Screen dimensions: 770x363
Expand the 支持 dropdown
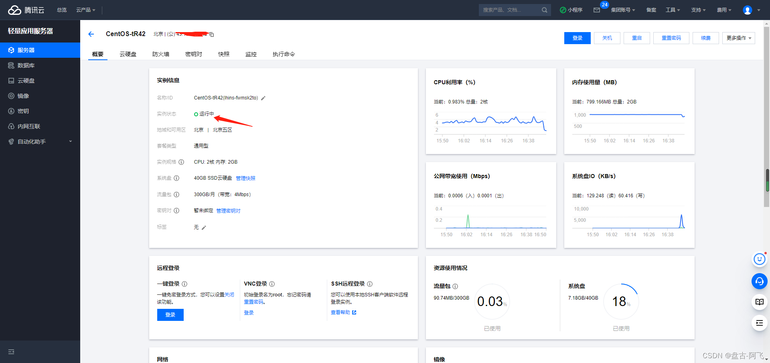tap(698, 10)
